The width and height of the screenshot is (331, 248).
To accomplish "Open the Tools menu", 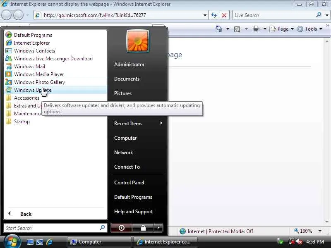I will pyautogui.click(x=309, y=29).
